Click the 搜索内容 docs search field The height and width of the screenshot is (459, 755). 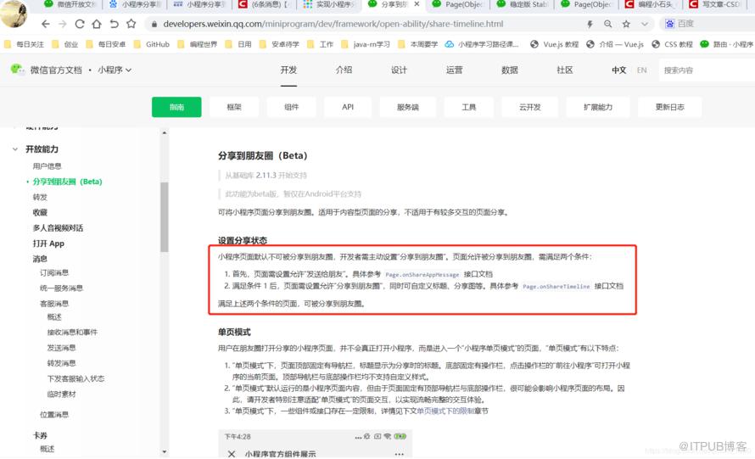tap(707, 70)
